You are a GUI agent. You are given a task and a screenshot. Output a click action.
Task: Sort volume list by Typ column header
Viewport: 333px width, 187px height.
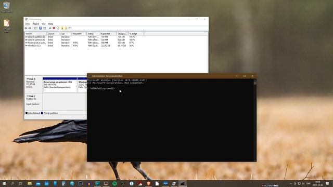click(66, 34)
